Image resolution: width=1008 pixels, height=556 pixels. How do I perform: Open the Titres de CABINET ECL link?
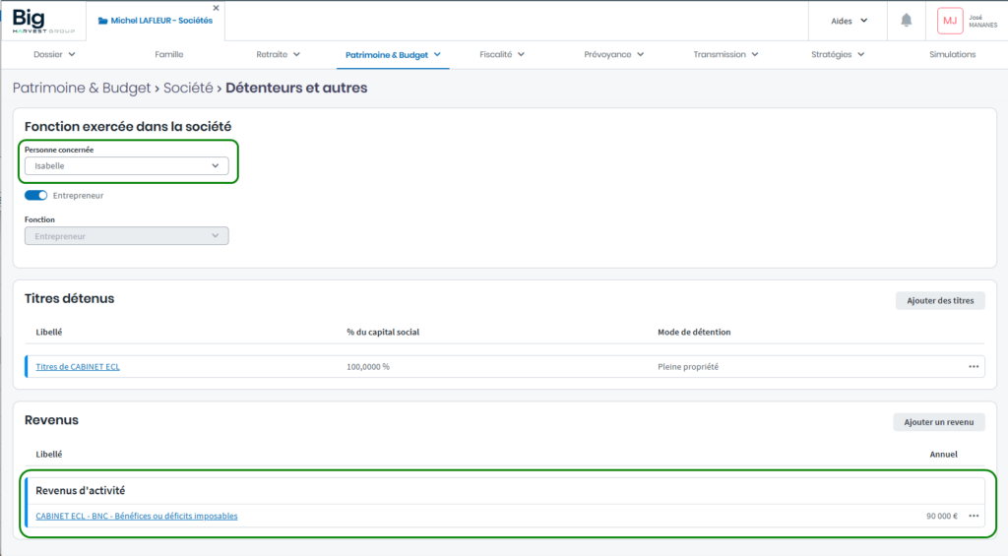[x=78, y=367]
